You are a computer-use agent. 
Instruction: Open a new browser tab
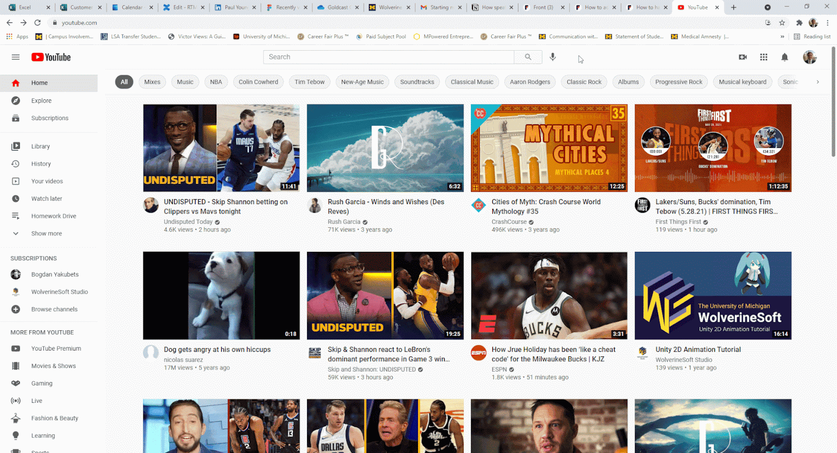pyautogui.click(x=733, y=7)
